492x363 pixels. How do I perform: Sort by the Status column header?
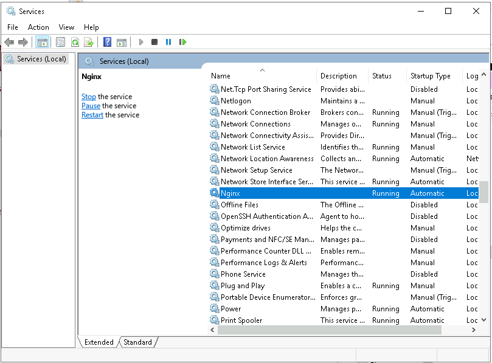(382, 76)
